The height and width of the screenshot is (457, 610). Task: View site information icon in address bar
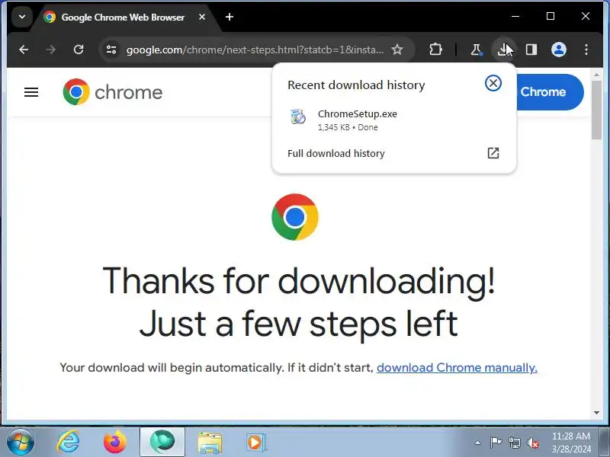pos(111,50)
